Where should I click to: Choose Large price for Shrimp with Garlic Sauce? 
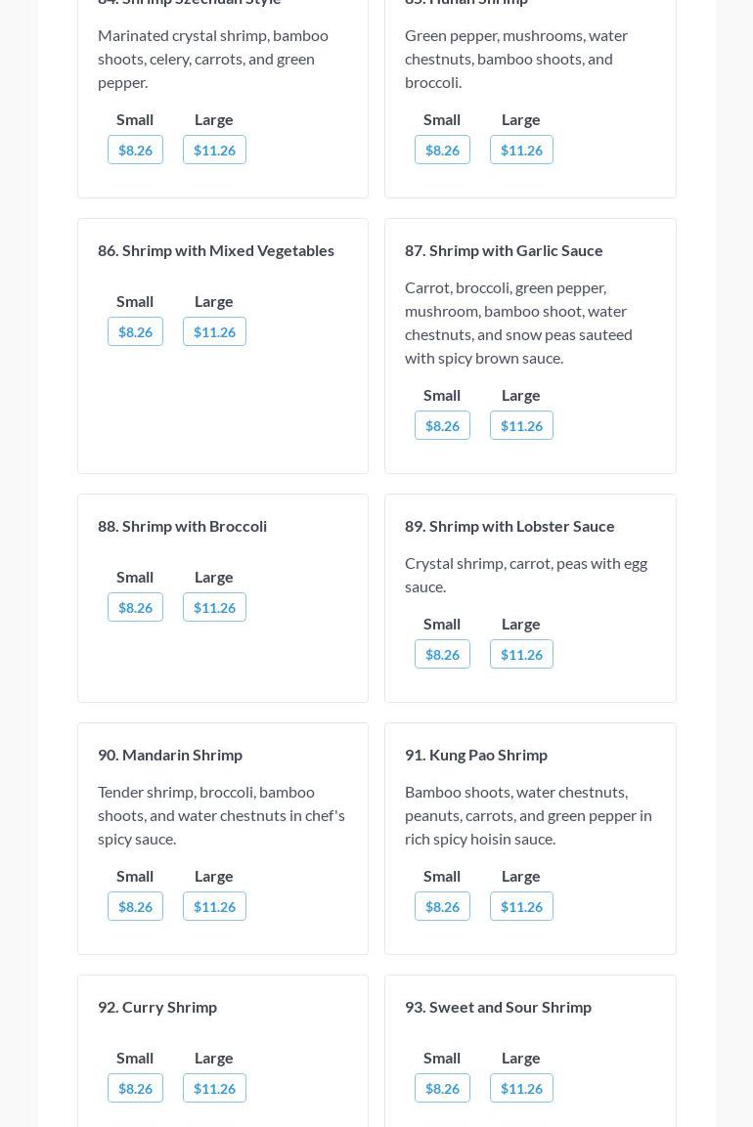pyautogui.click(x=521, y=425)
